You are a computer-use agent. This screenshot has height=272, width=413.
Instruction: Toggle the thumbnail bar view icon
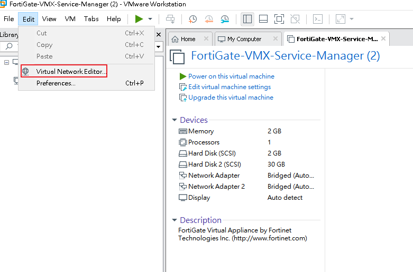(x=263, y=19)
